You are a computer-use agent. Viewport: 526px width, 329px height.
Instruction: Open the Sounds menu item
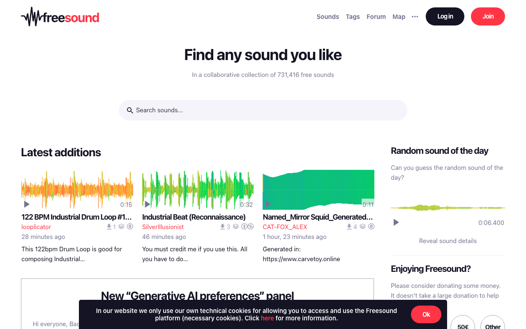(x=328, y=16)
